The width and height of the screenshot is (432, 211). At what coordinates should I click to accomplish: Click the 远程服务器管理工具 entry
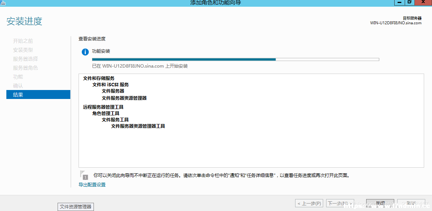103,107
